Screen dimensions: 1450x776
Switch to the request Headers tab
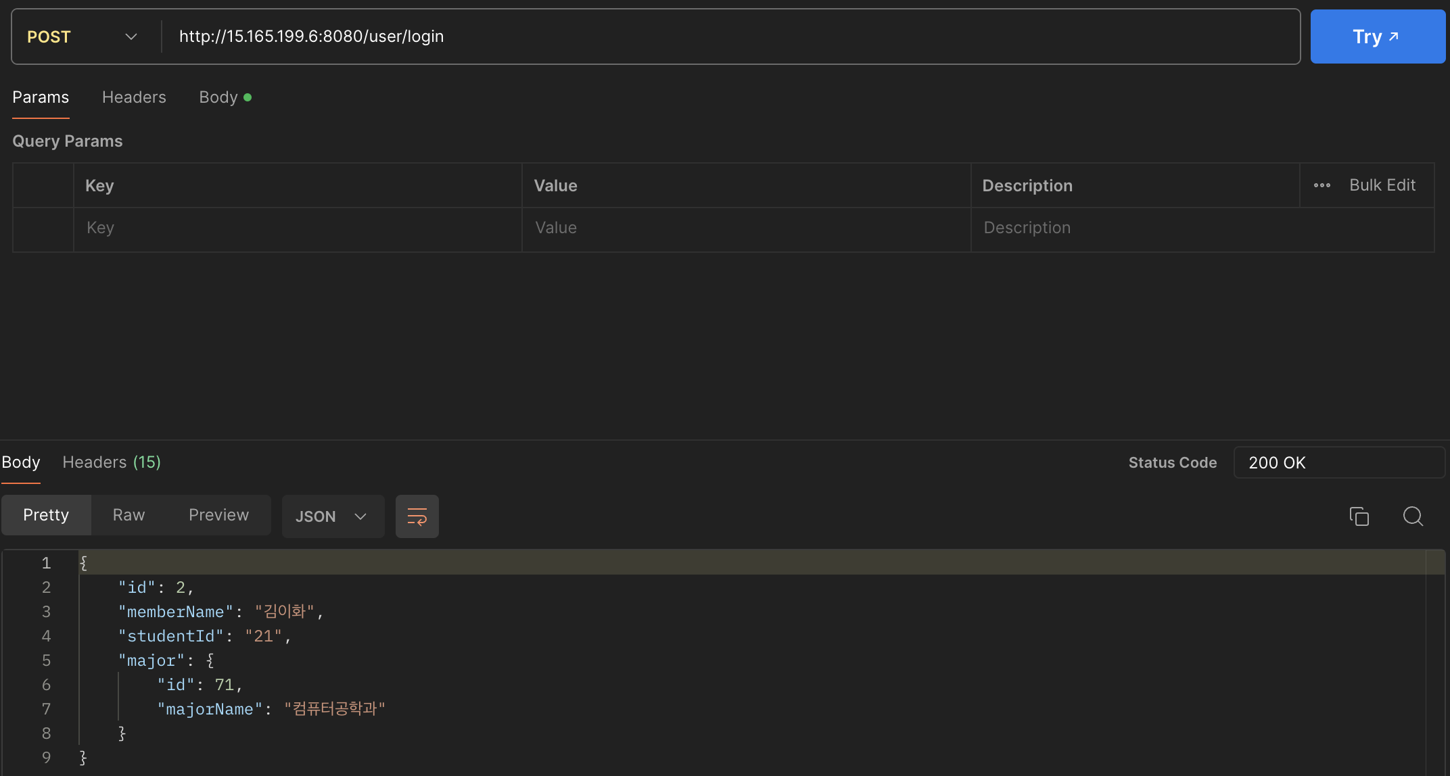[x=134, y=97]
